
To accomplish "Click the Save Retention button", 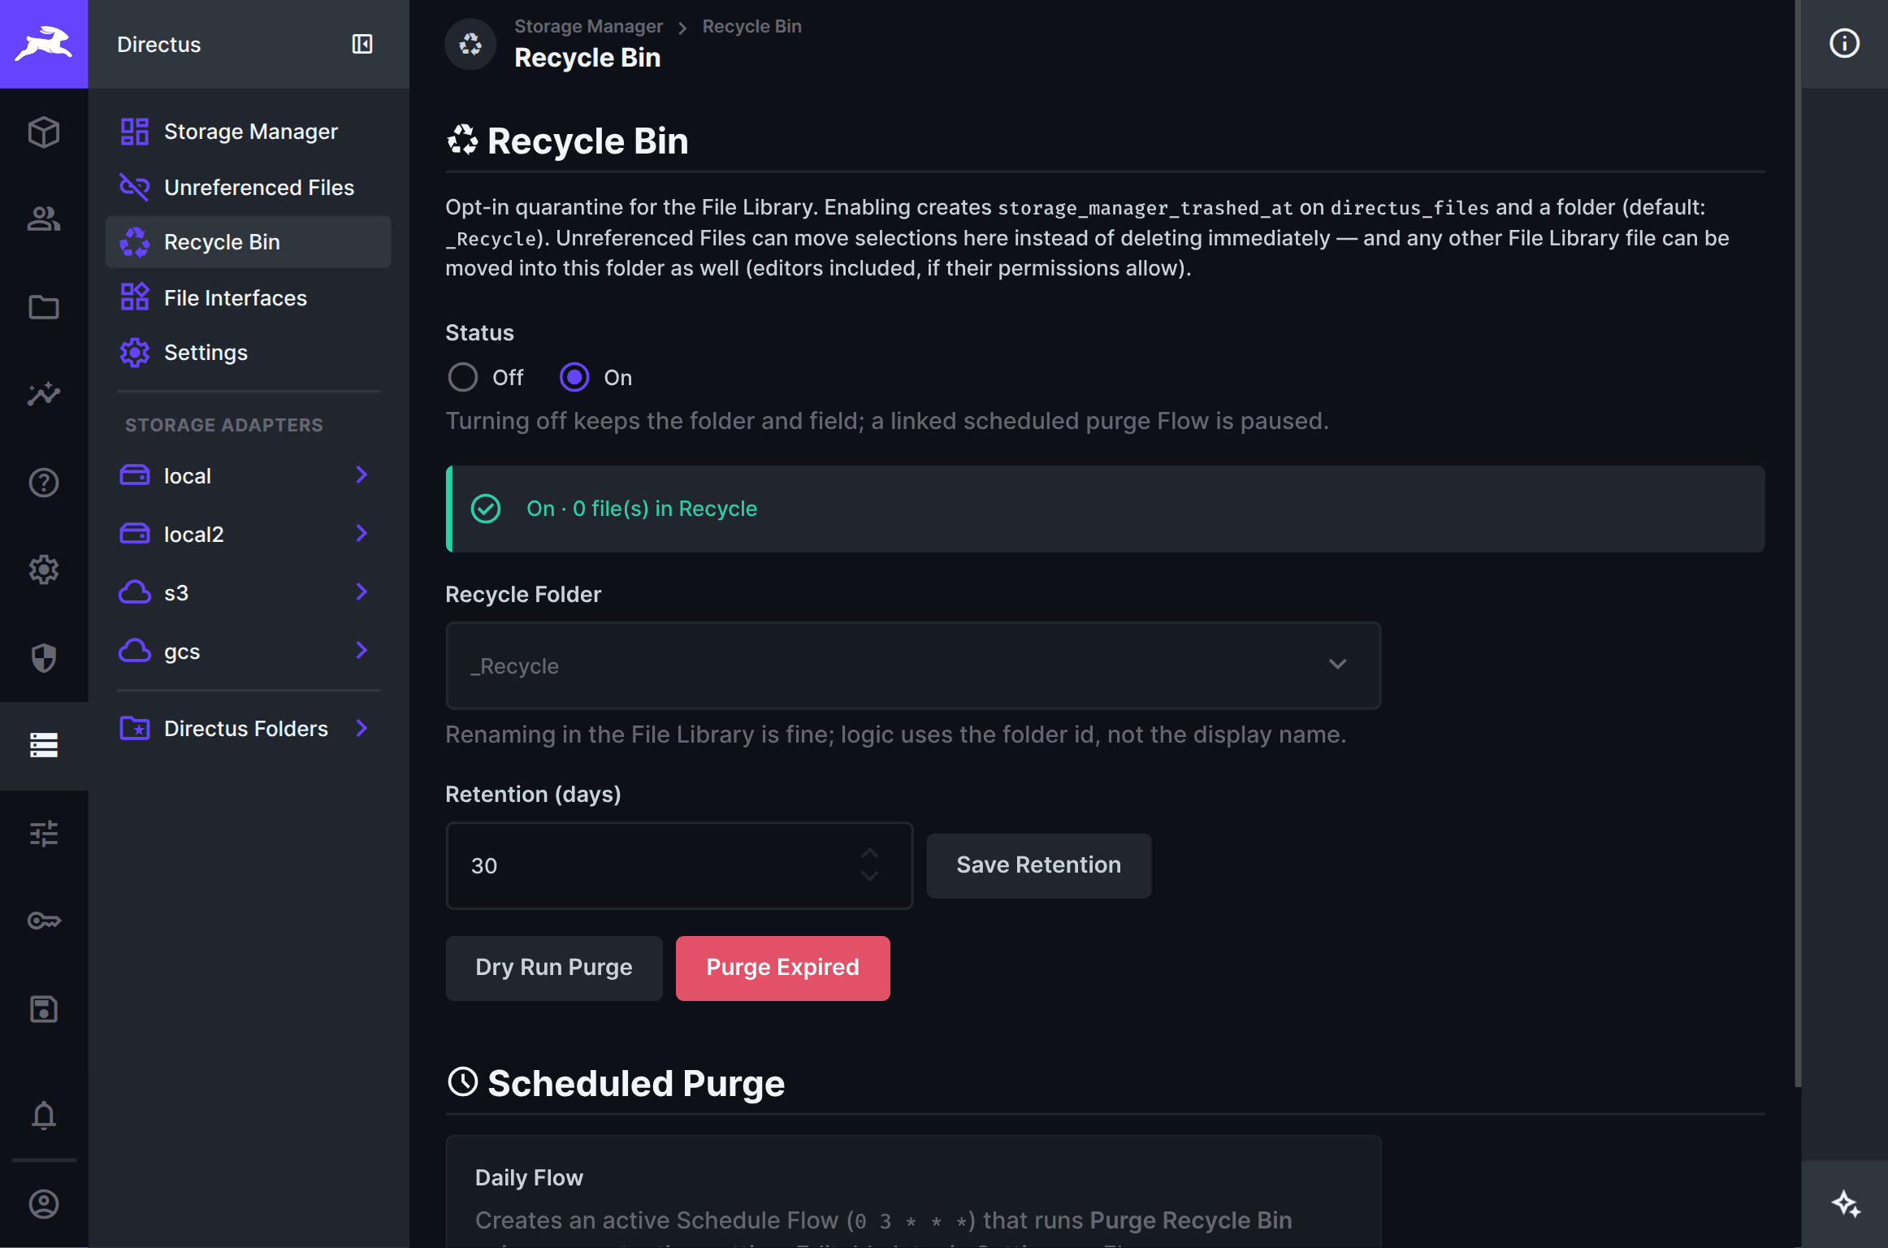I will [x=1038, y=865].
